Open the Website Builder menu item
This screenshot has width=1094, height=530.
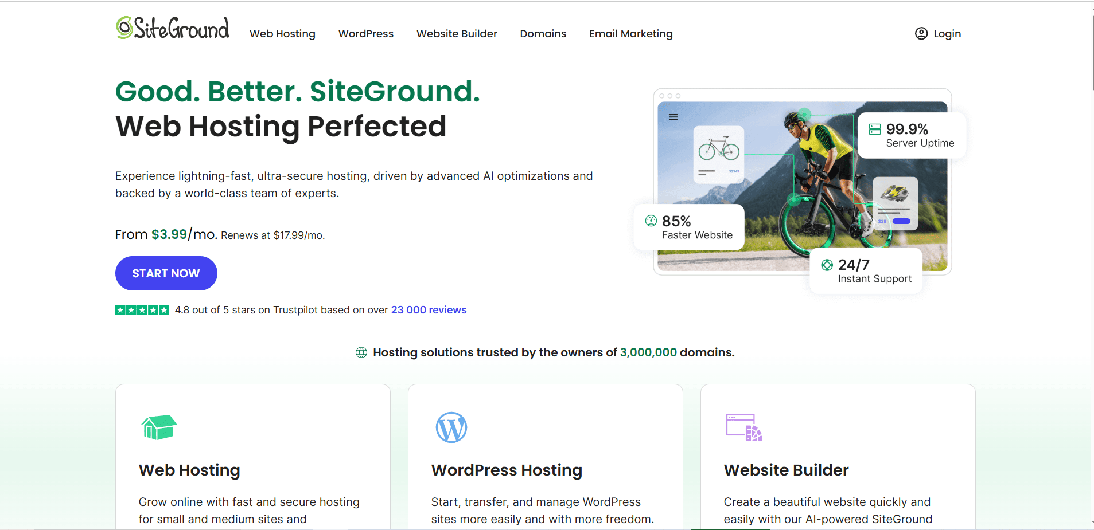(457, 34)
